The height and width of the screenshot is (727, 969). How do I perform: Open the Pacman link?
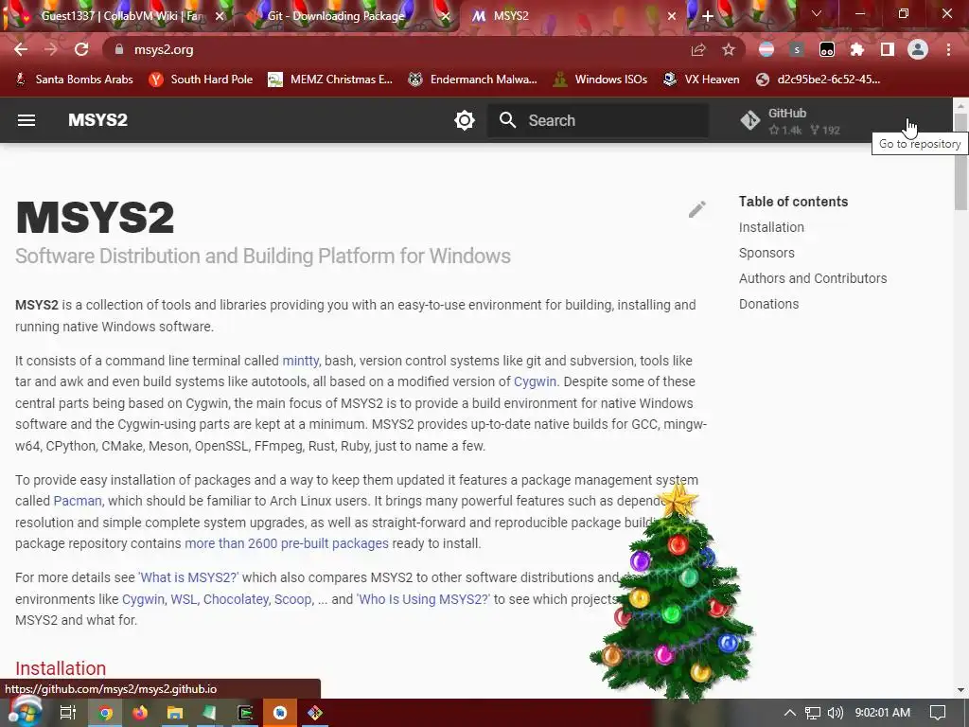pos(78,501)
